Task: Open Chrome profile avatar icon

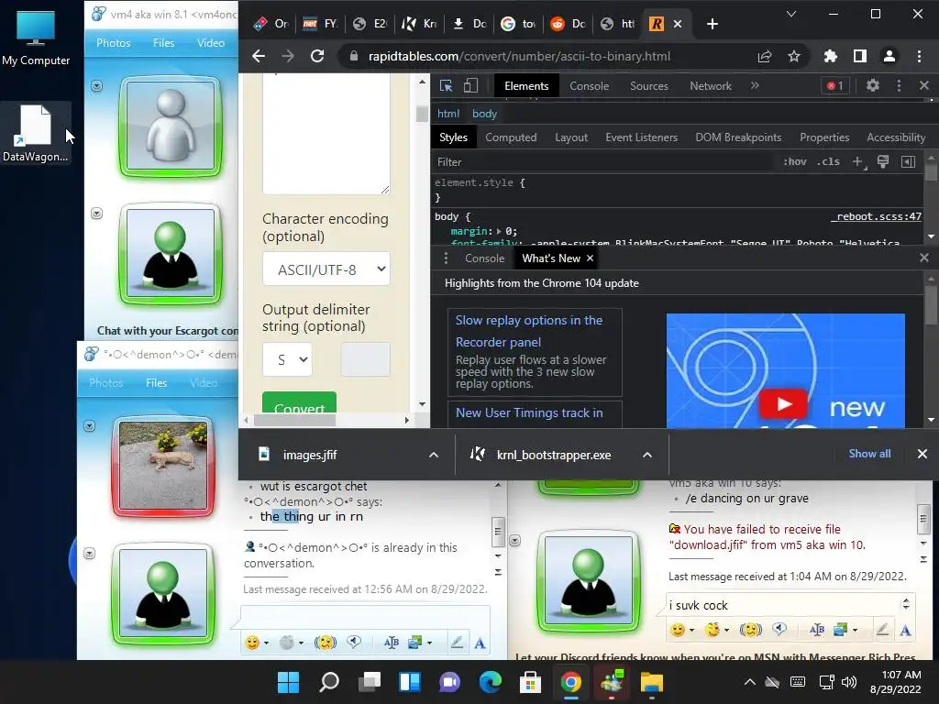Action: pyautogui.click(x=889, y=56)
